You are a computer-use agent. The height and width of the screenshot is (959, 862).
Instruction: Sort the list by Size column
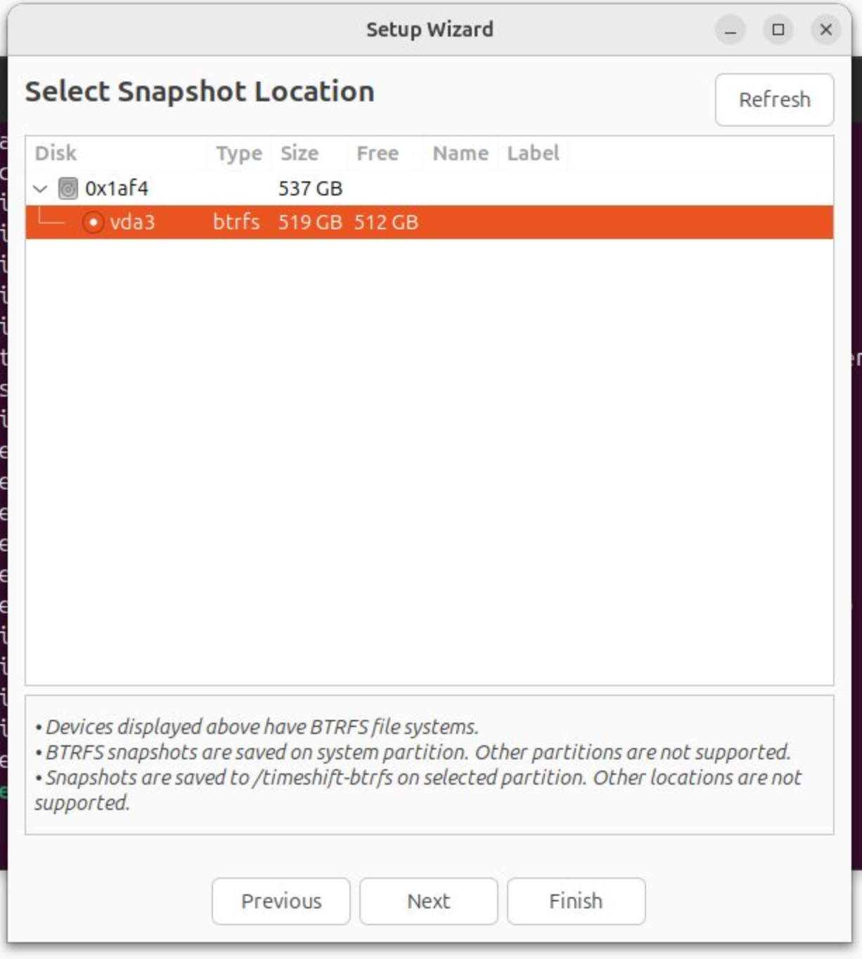pos(300,153)
